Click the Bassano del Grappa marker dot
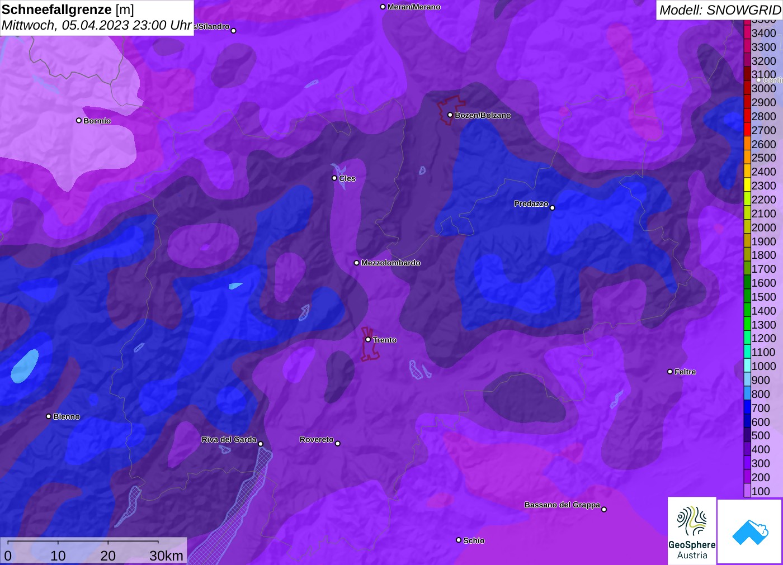This screenshot has width=783, height=565. [x=604, y=509]
